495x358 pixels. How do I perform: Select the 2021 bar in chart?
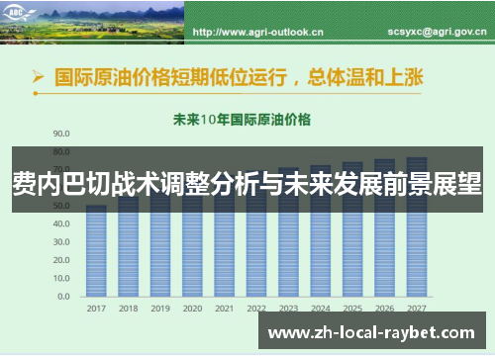[x=224, y=236]
